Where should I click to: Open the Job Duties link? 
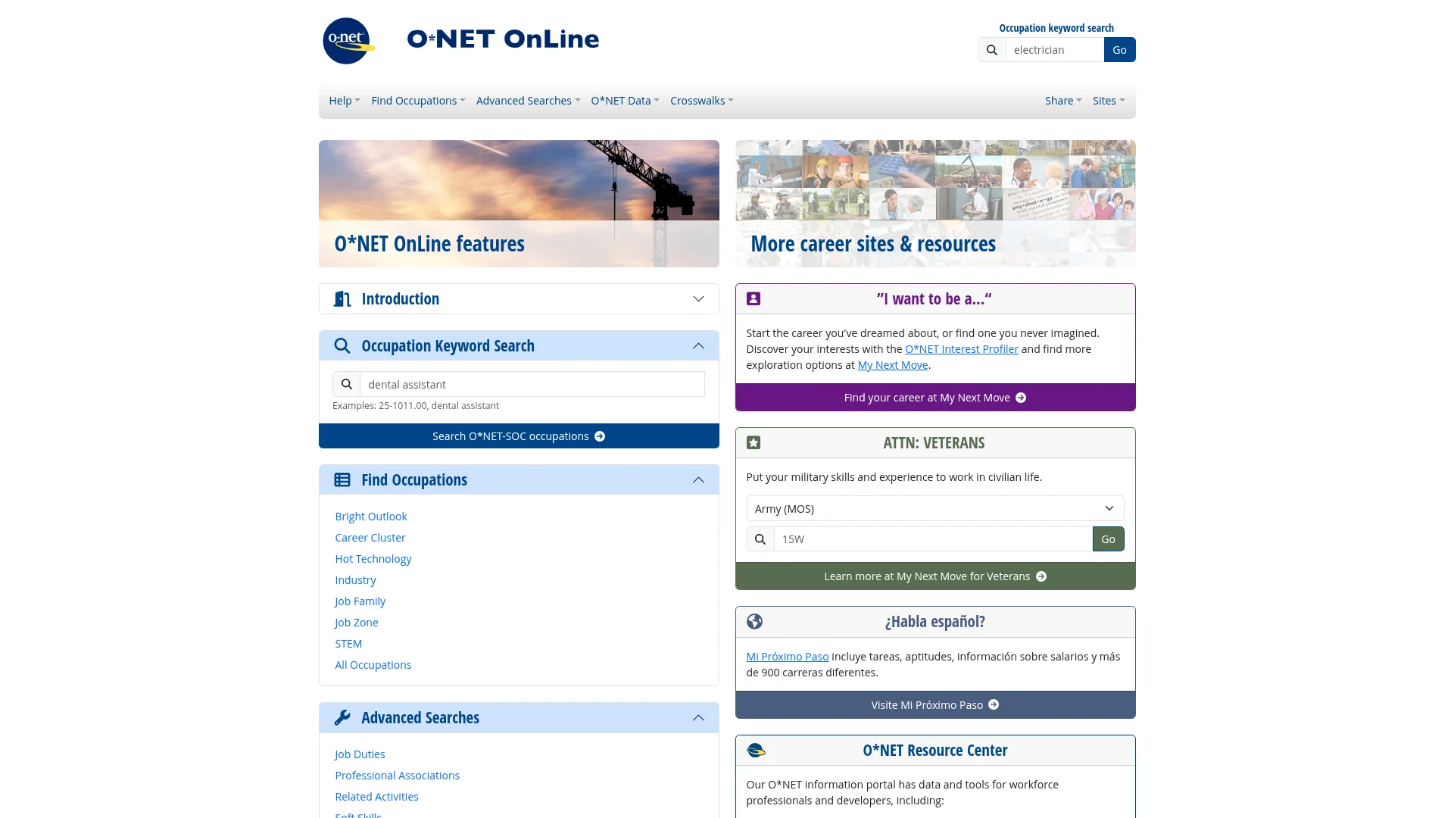point(360,754)
